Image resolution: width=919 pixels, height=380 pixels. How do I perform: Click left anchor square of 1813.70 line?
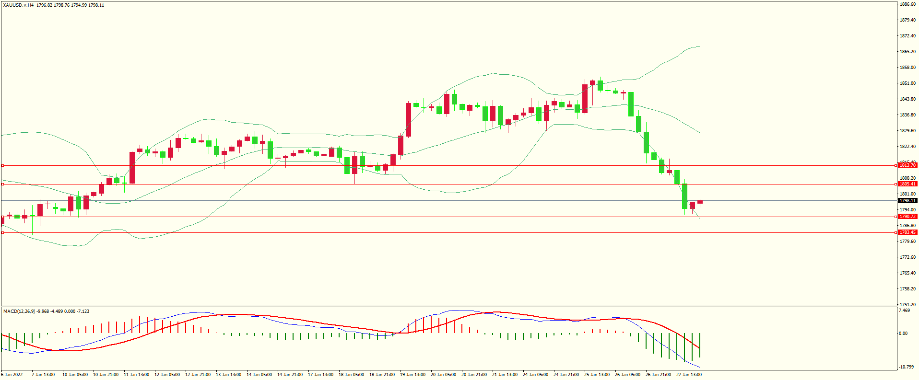2,165
